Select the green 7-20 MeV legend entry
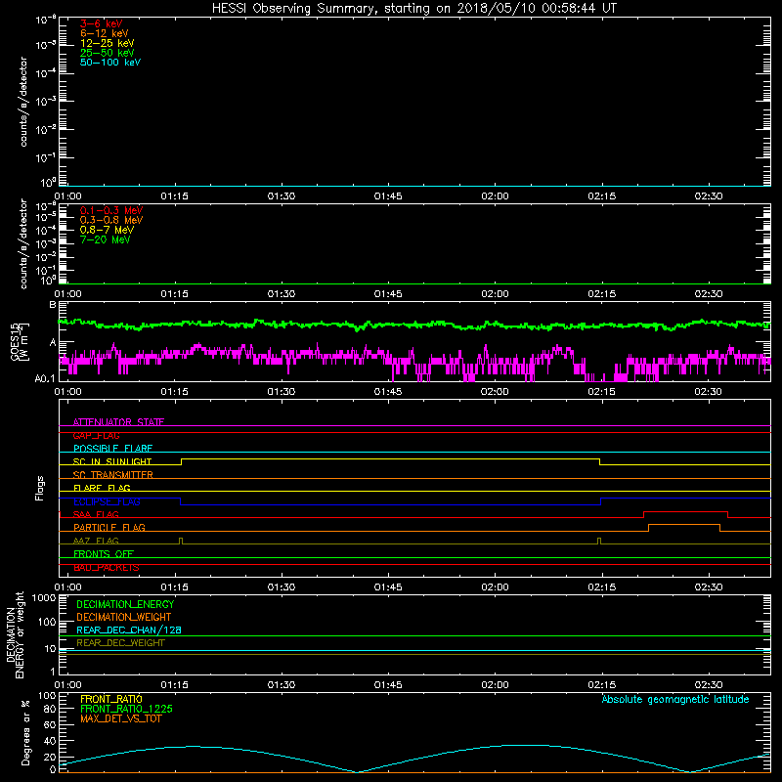The width and height of the screenshot is (782, 782). pos(106,239)
